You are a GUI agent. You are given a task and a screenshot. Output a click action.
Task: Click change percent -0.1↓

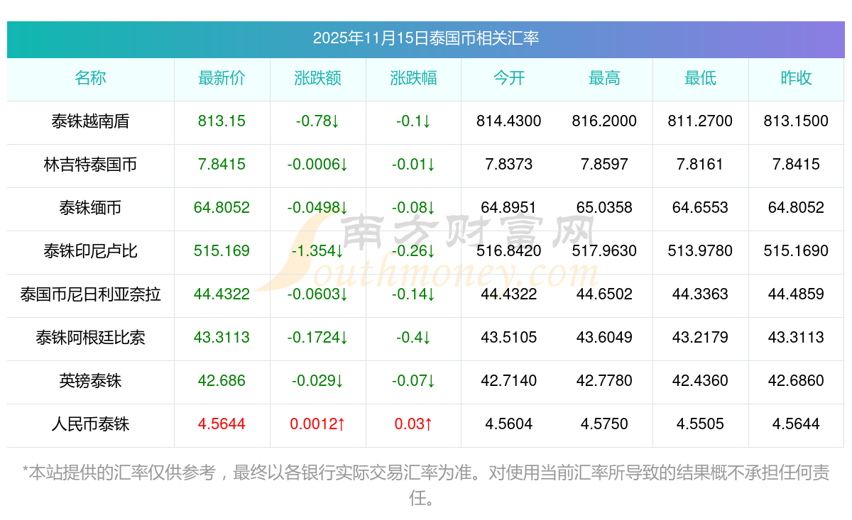point(413,121)
